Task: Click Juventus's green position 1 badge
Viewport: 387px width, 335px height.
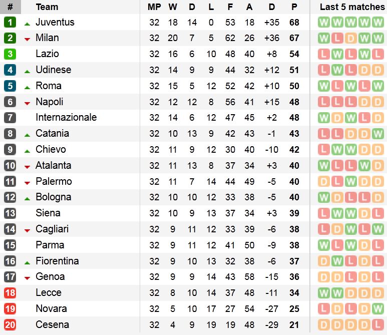Action: pos(10,22)
